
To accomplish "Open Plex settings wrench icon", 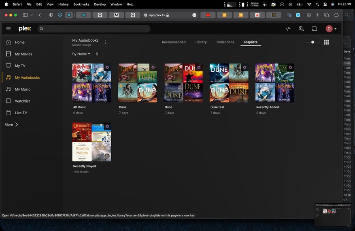I will 301,29.
